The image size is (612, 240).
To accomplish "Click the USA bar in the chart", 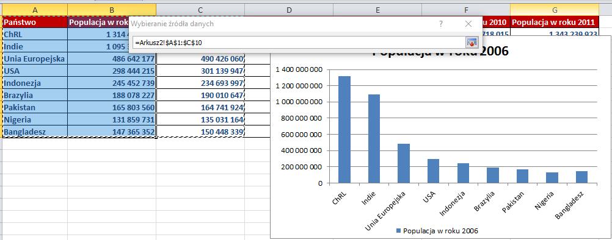I will point(433,171).
